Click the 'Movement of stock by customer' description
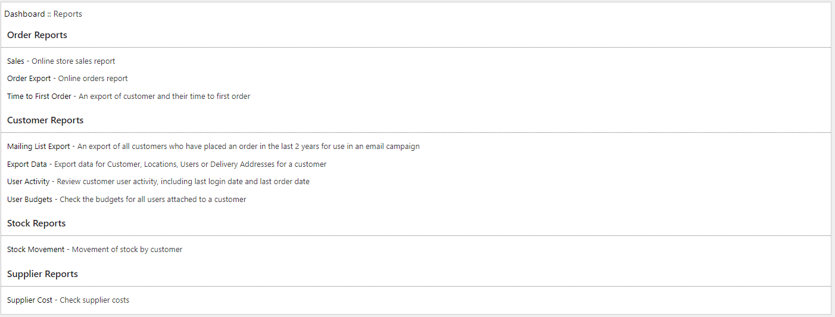 pyautogui.click(x=127, y=250)
